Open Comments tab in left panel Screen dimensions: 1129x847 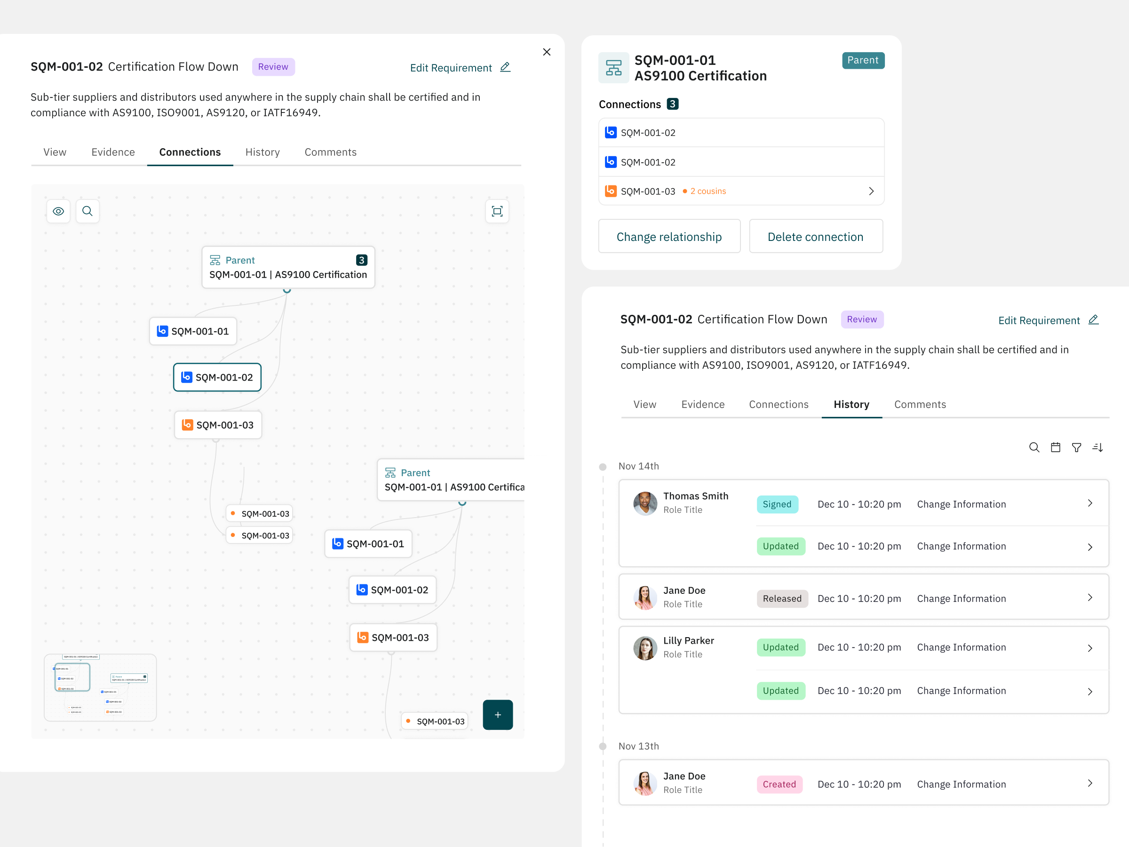pyautogui.click(x=330, y=152)
